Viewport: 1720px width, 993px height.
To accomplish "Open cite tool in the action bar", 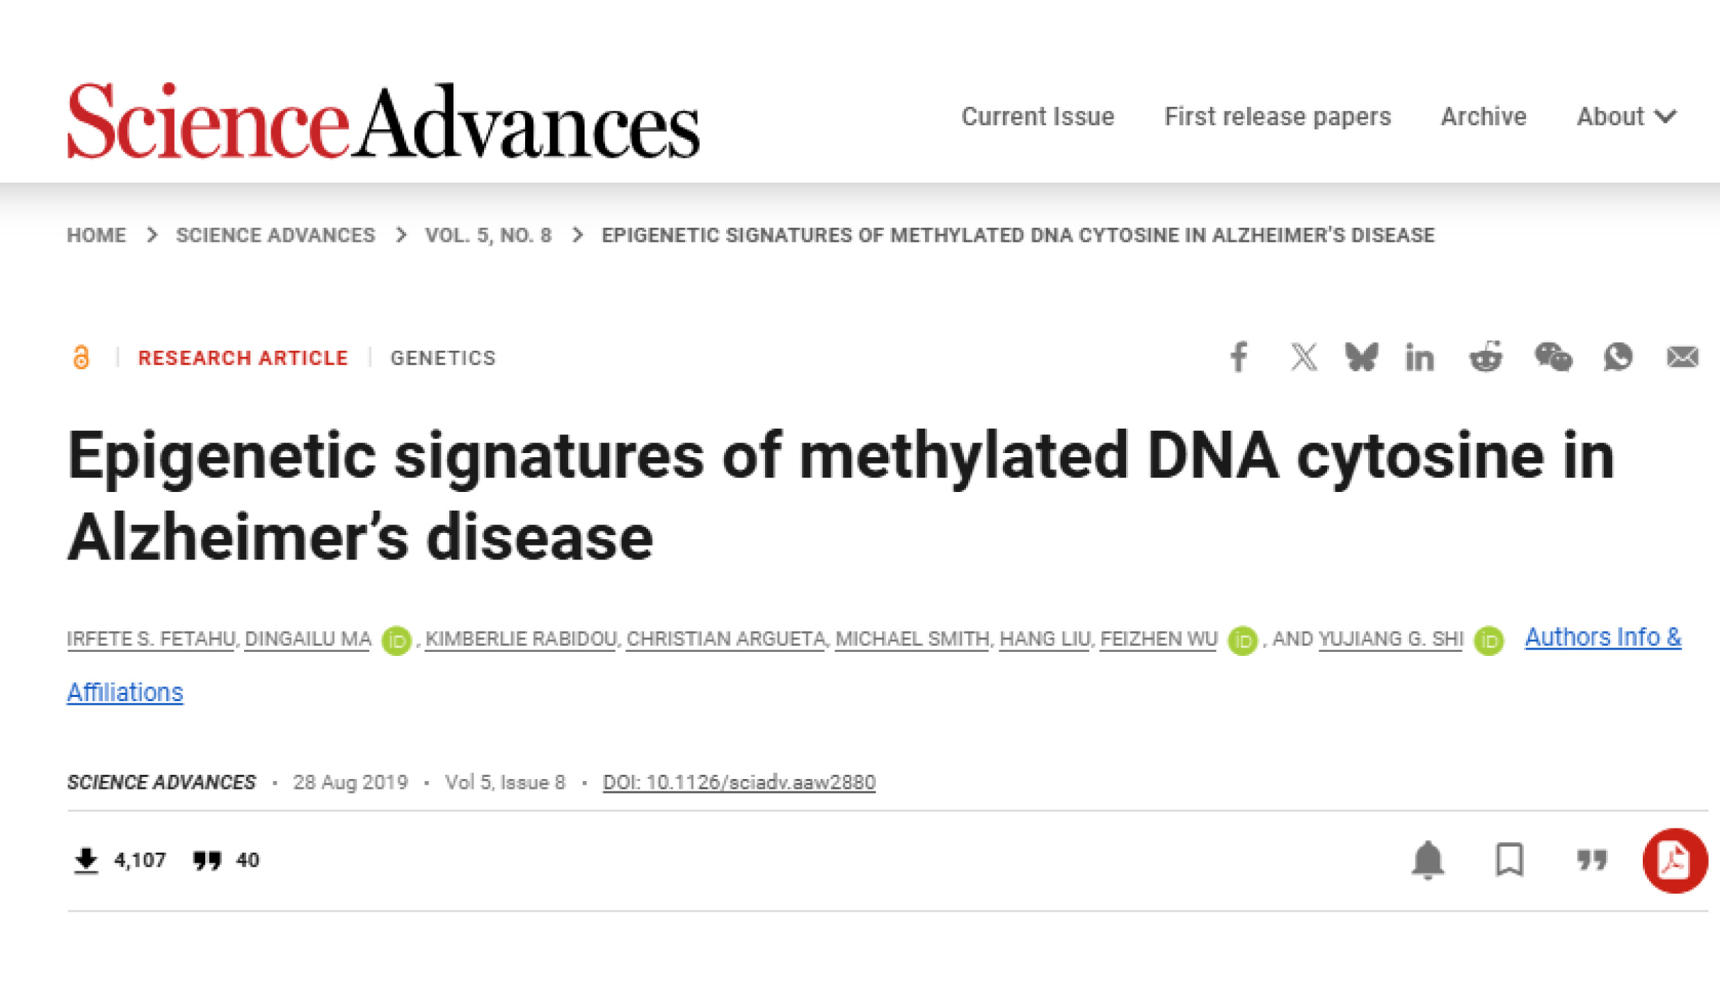I will pos(1591,860).
